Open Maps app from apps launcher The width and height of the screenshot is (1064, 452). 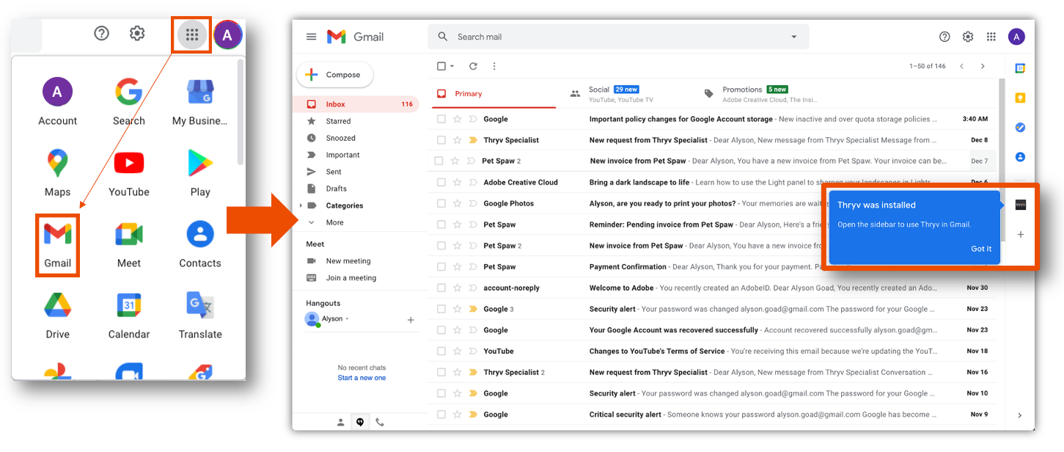[x=57, y=172]
